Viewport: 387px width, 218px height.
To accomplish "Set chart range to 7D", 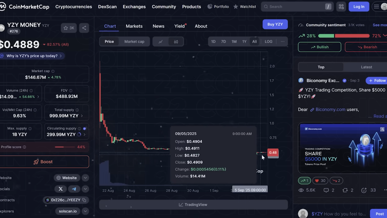I will pos(223,42).
